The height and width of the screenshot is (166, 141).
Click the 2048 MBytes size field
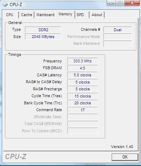tap(43, 37)
